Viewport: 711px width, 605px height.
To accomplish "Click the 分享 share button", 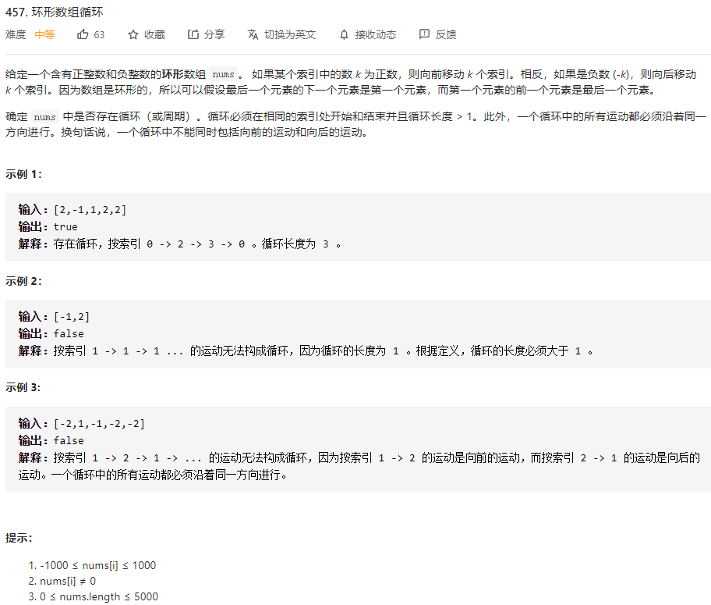I will point(207,34).
